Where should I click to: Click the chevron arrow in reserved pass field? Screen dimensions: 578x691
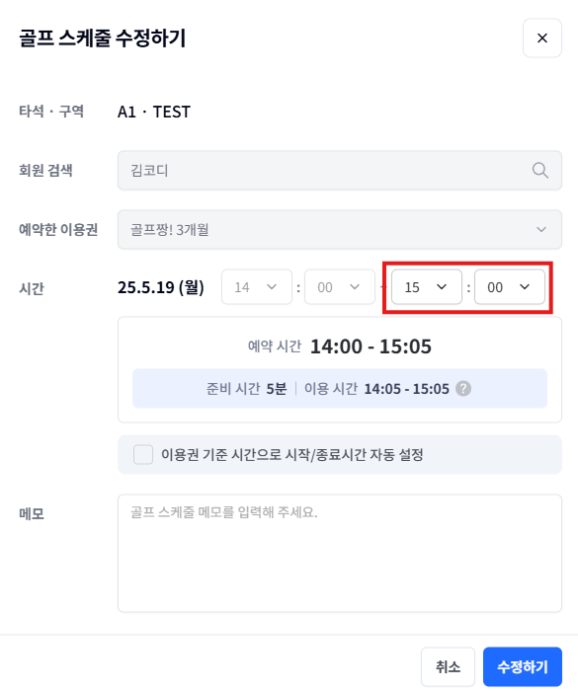(540, 230)
